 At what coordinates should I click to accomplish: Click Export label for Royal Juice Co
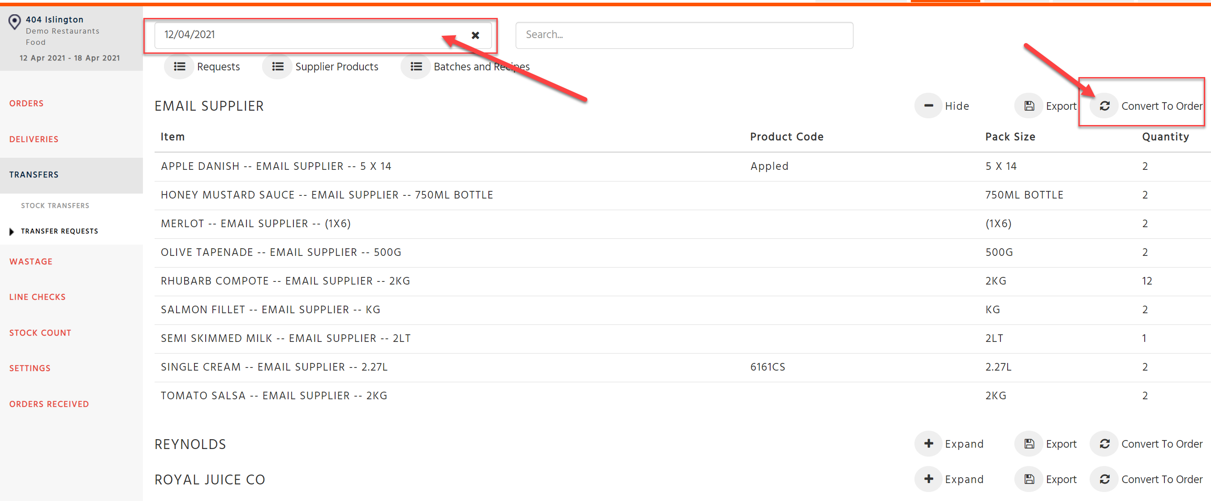point(1061,479)
